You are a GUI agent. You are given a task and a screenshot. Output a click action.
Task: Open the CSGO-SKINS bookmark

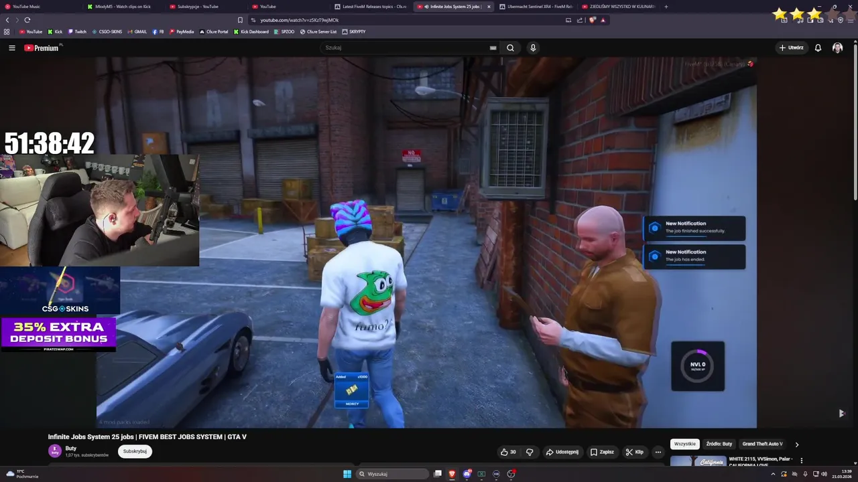107,31
